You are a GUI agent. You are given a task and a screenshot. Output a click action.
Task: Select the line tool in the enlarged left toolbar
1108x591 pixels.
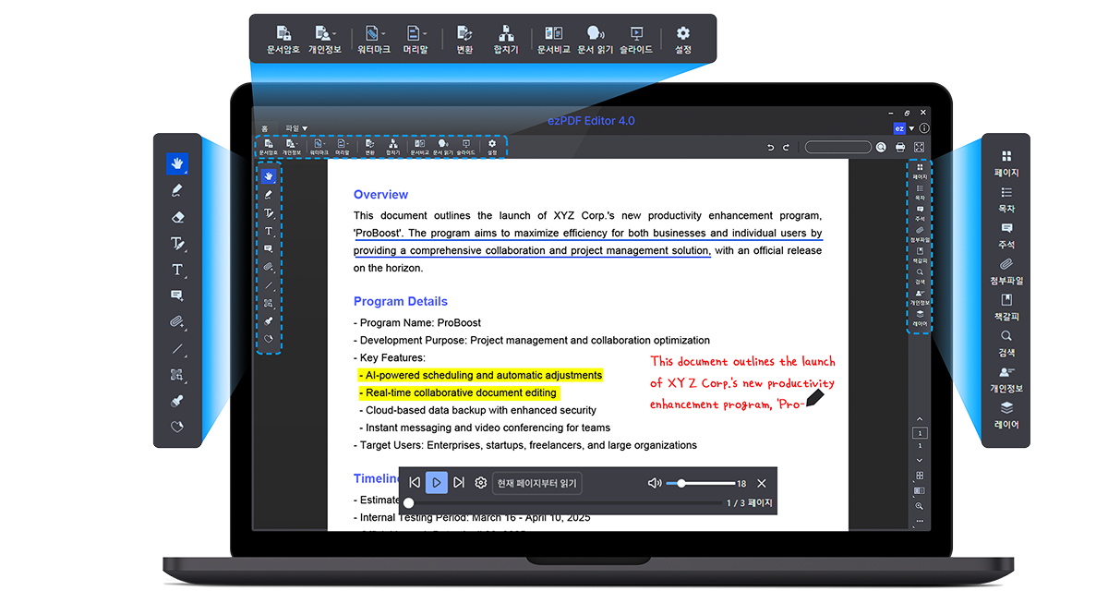177,349
